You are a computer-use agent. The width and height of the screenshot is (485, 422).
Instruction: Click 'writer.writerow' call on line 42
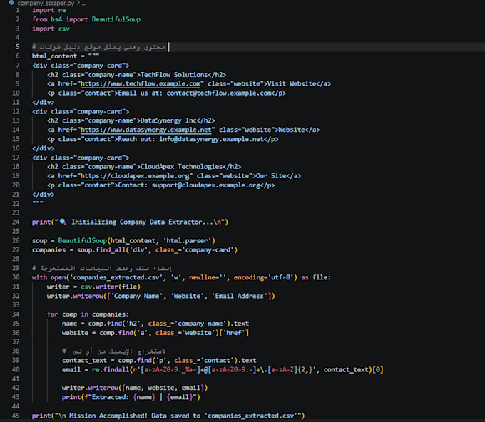click(90, 388)
